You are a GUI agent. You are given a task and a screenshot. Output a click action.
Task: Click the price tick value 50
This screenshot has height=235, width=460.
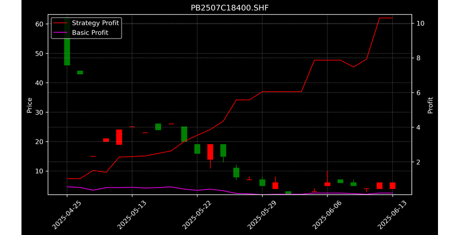pyautogui.click(x=39, y=53)
